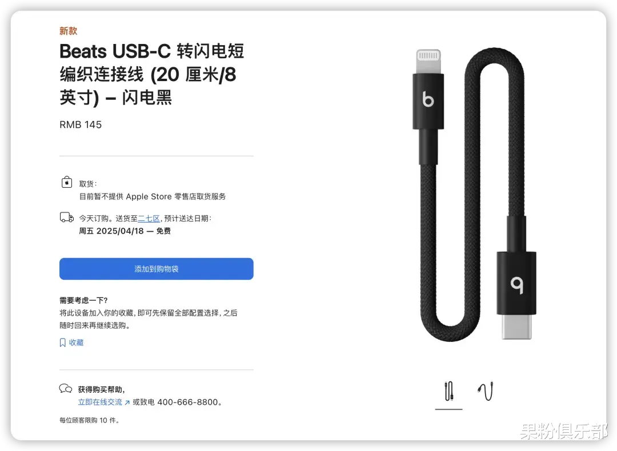Click the 收藏 save link
Viewport: 617px width, 451px height.
(x=77, y=343)
